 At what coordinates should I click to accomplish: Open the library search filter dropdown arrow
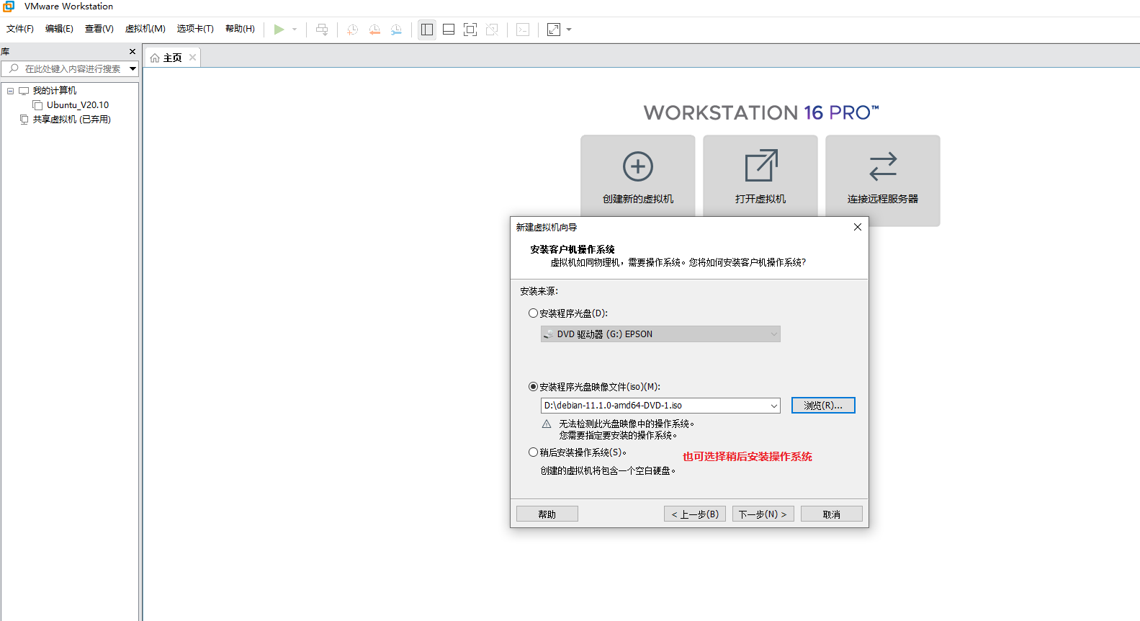click(x=133, y=68)
